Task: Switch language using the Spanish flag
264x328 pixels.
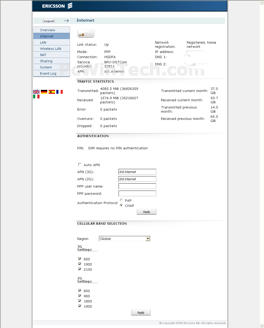Action: (52, 92)
